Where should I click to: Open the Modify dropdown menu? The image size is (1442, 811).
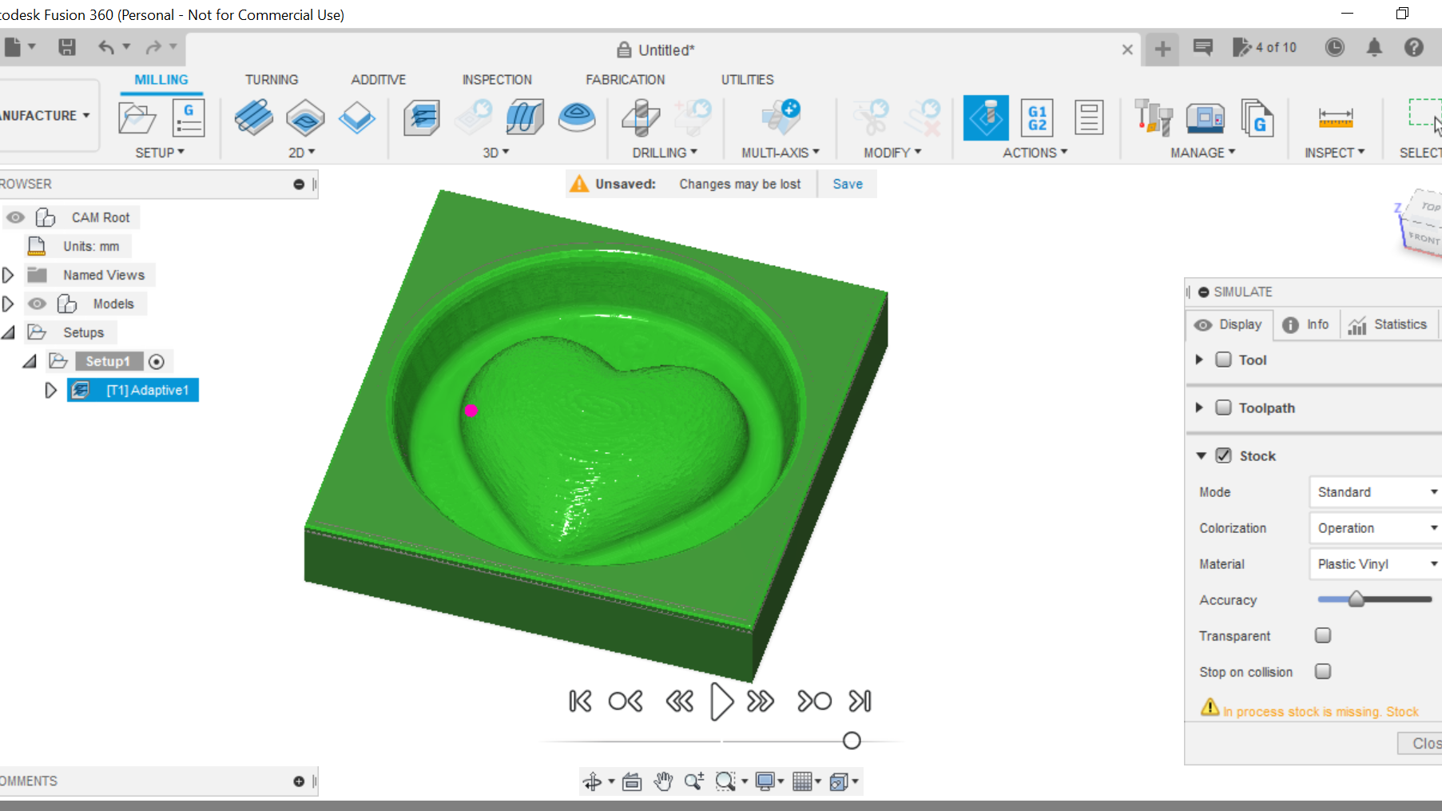(x=892, y=153)
